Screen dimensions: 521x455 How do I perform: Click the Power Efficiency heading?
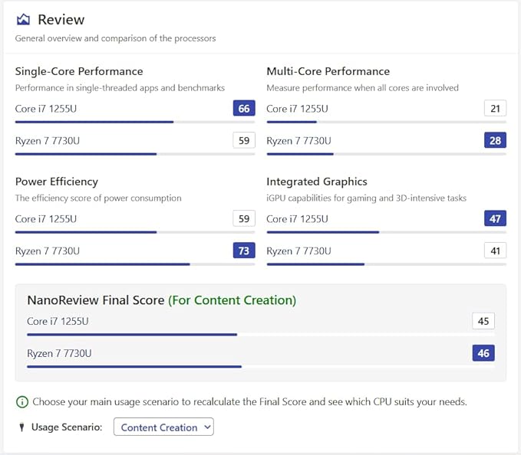click(x=57, y=182)
